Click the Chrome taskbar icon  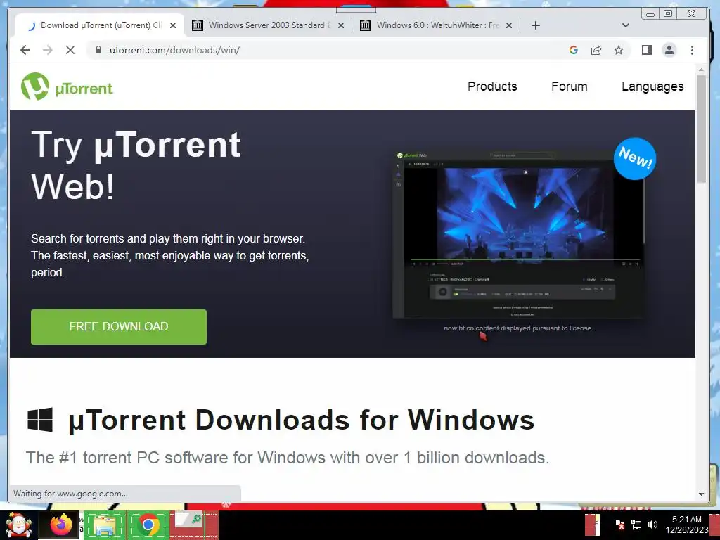pos(148,525)
